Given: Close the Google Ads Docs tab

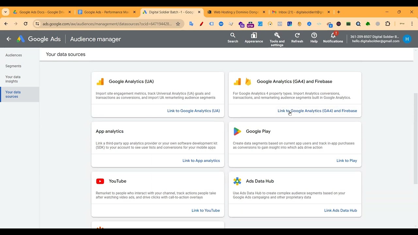Looking at the screenshot, I should tap(70, 12).
